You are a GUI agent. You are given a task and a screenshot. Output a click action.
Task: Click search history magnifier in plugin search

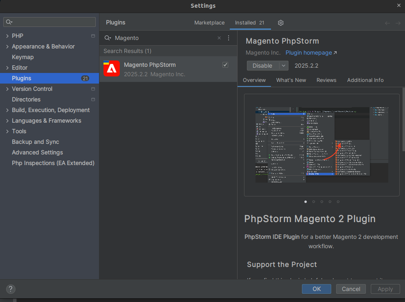coord(108,38)
